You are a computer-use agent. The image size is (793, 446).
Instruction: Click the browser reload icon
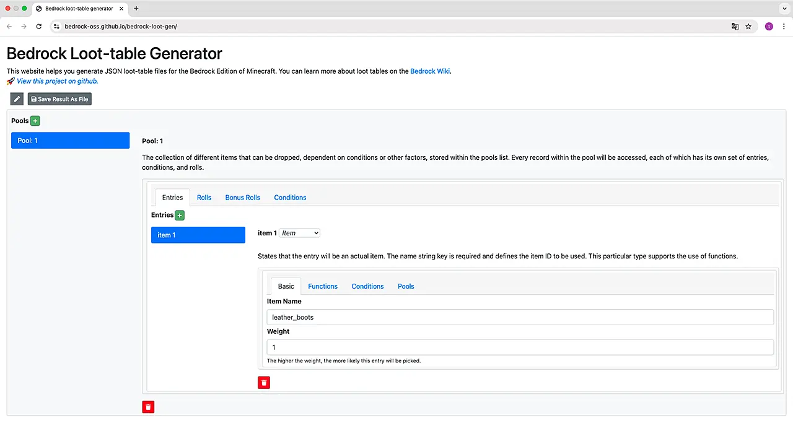click(x=39, y=27)
